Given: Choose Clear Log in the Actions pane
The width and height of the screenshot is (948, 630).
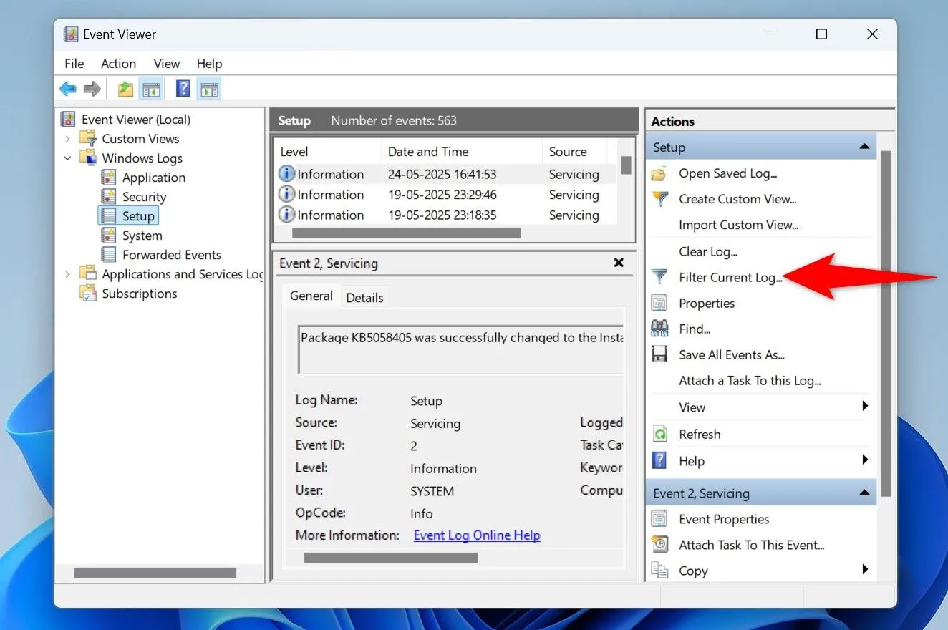Looking at the screenshot, I should 709,251.
